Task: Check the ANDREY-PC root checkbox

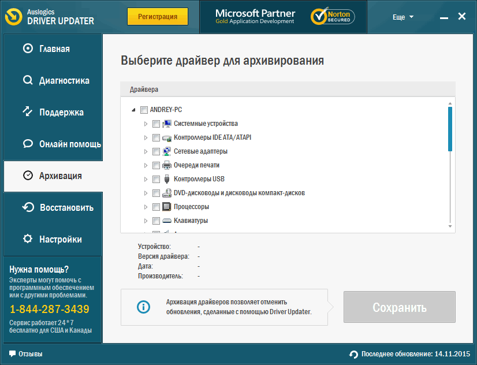Action: (x=144, y=110)
